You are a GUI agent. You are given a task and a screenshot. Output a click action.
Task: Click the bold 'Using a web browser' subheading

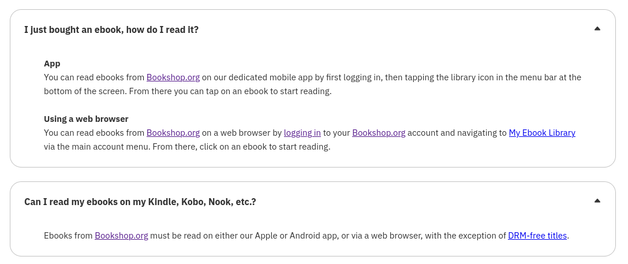click(86, 119)
